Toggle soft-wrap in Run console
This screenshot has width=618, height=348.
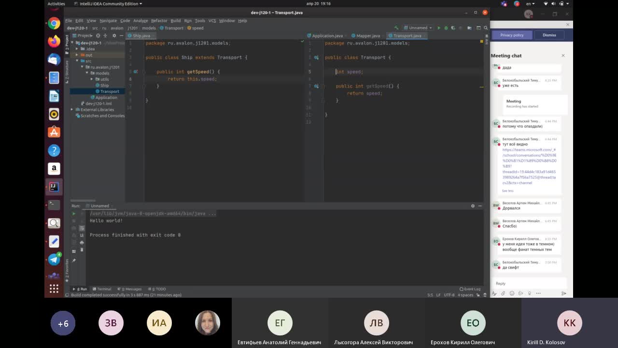(82, 228)
